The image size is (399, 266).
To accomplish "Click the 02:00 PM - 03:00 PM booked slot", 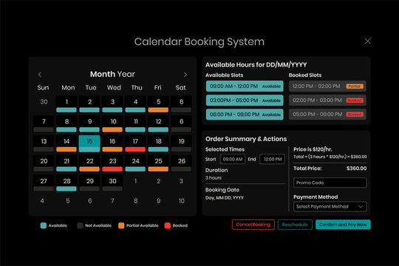I will coord(327,100).
